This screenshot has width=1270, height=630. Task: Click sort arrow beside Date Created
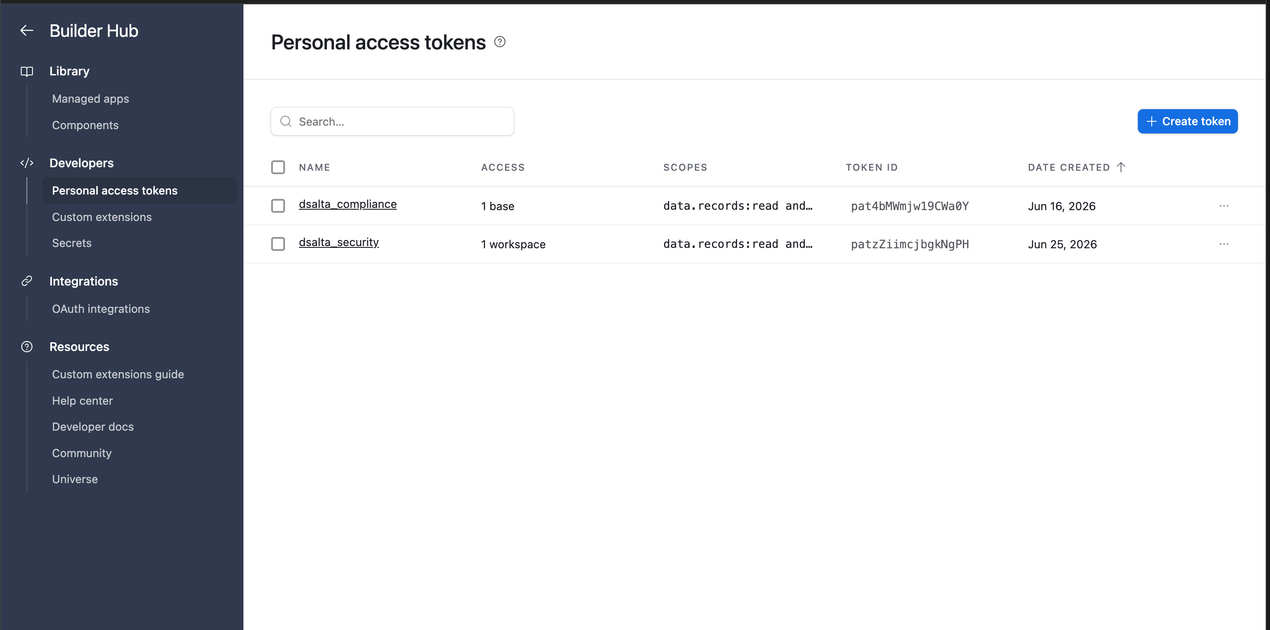pyautogui.click(x=1121, y=167)
